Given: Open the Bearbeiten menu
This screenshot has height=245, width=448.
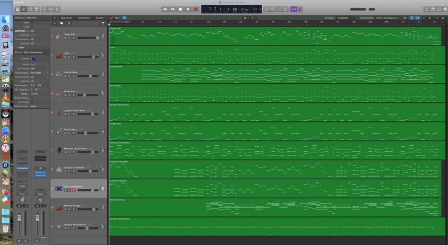Looking at the screenshot, I should click(67, 17).
